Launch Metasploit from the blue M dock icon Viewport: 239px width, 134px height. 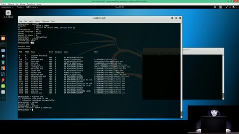[3, 56]
